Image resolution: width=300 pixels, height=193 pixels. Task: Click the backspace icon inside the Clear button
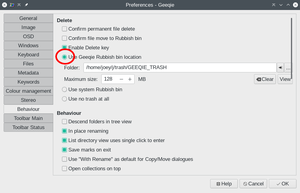259,79
